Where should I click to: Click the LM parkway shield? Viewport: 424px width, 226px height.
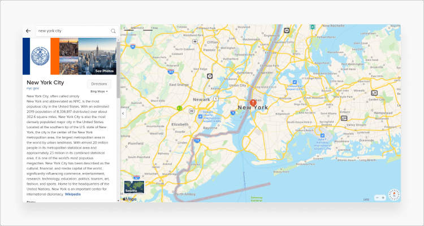374,93
